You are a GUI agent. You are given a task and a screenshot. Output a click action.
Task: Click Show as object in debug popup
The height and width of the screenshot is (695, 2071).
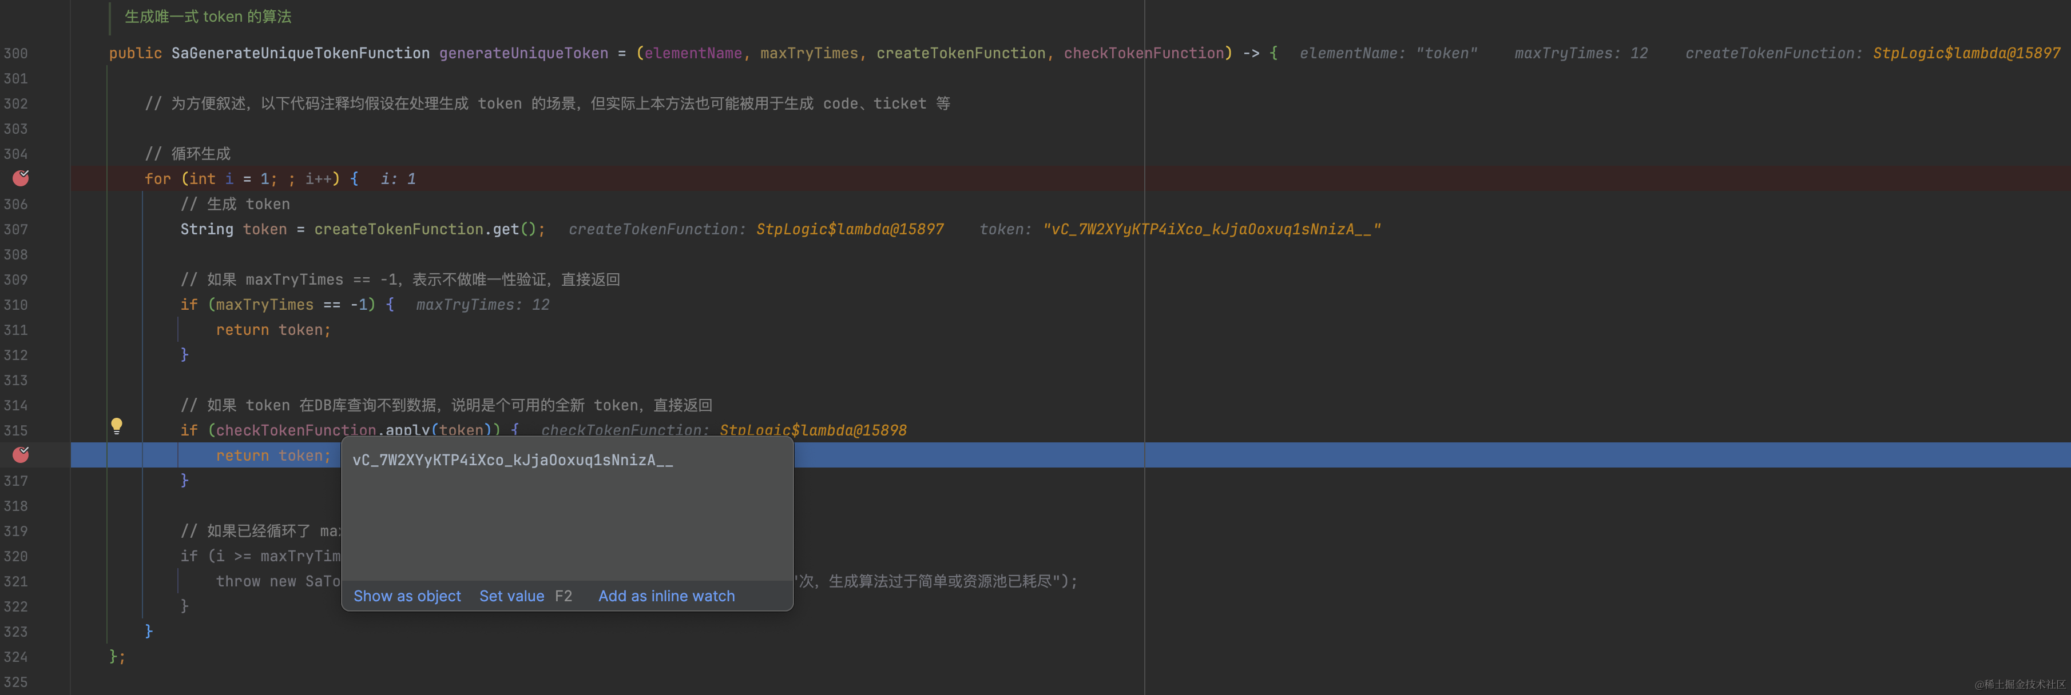(407, 596)
